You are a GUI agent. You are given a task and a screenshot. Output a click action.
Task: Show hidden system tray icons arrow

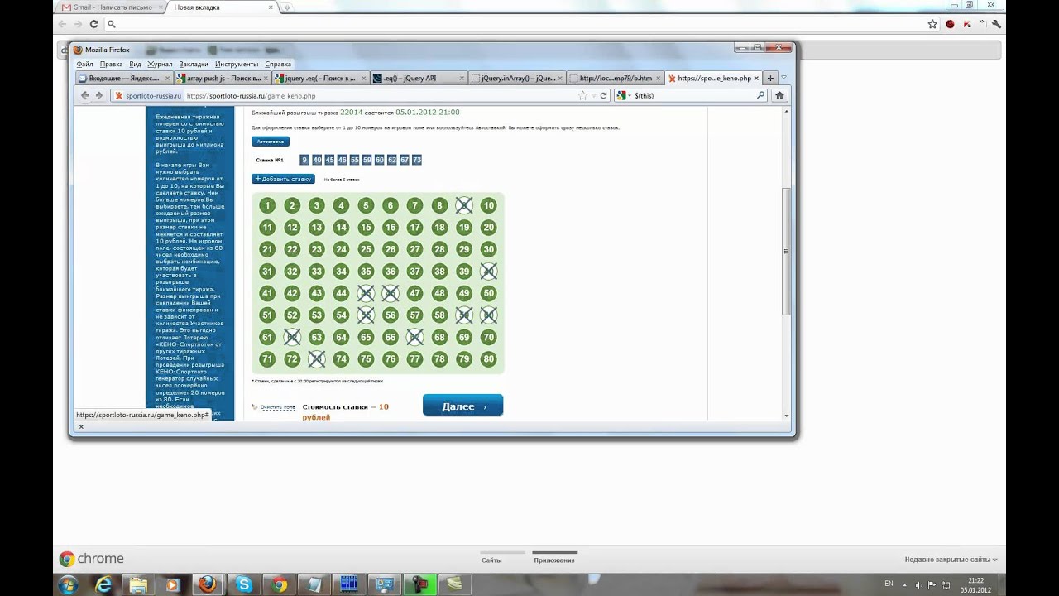point(903,585)
